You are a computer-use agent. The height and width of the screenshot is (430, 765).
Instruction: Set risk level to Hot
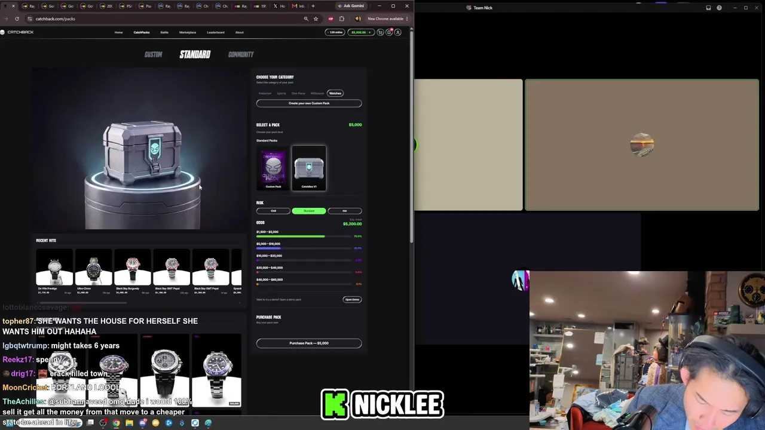click(x=345, y=211)
